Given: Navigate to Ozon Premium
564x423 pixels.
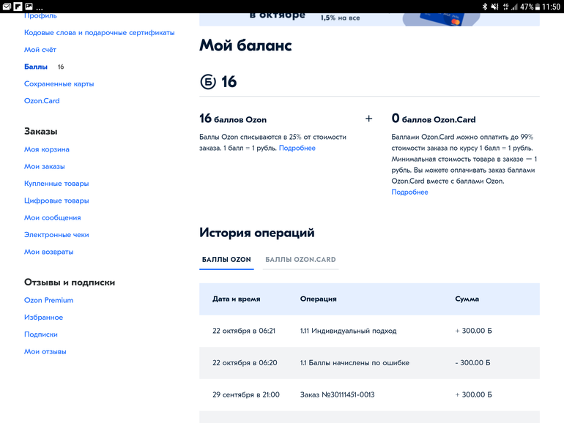Looking at the screenshot, I should pyautogui.click(x=48, y=300).
